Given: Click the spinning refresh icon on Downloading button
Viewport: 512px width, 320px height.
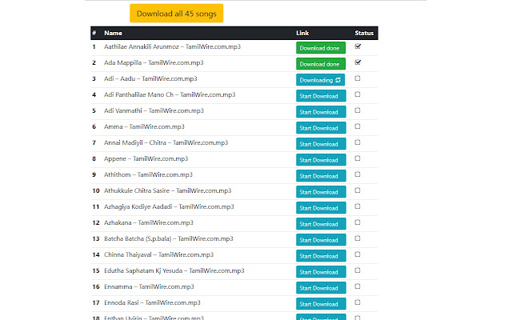Looking at the screenshot, I should 338,80.
